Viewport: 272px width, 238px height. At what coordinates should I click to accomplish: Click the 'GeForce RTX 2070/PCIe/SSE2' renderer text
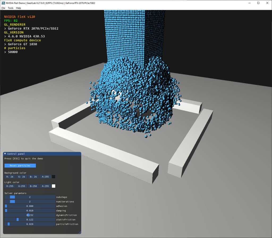point(33,28)
